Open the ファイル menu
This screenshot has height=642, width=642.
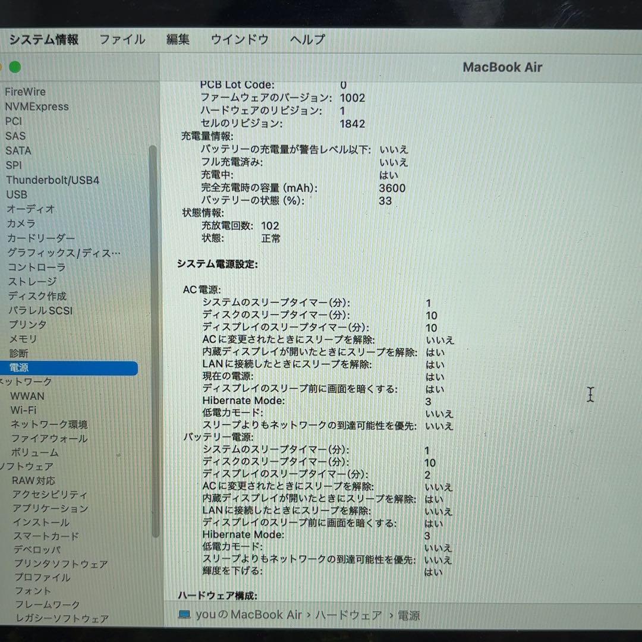(x=122, y=39)
